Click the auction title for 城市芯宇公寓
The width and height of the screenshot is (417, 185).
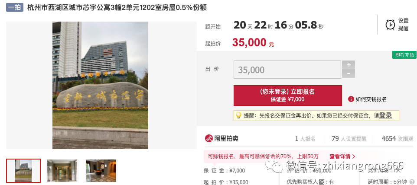point(117,7)
